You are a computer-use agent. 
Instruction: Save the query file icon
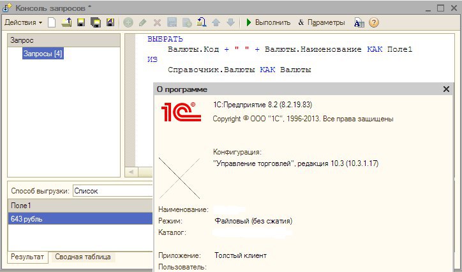[x=81, y=22]
